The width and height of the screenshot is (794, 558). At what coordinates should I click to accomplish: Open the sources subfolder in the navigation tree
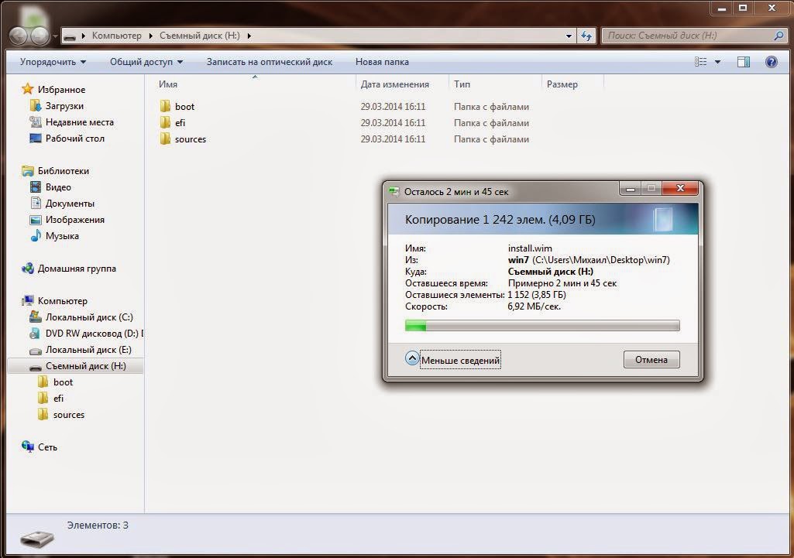(x=61, y=415)
